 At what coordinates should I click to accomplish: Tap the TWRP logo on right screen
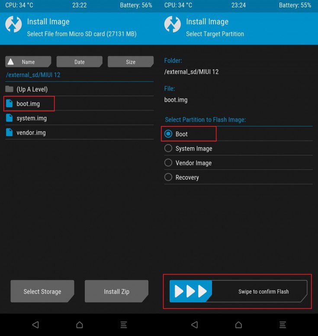tap(172, 24)
